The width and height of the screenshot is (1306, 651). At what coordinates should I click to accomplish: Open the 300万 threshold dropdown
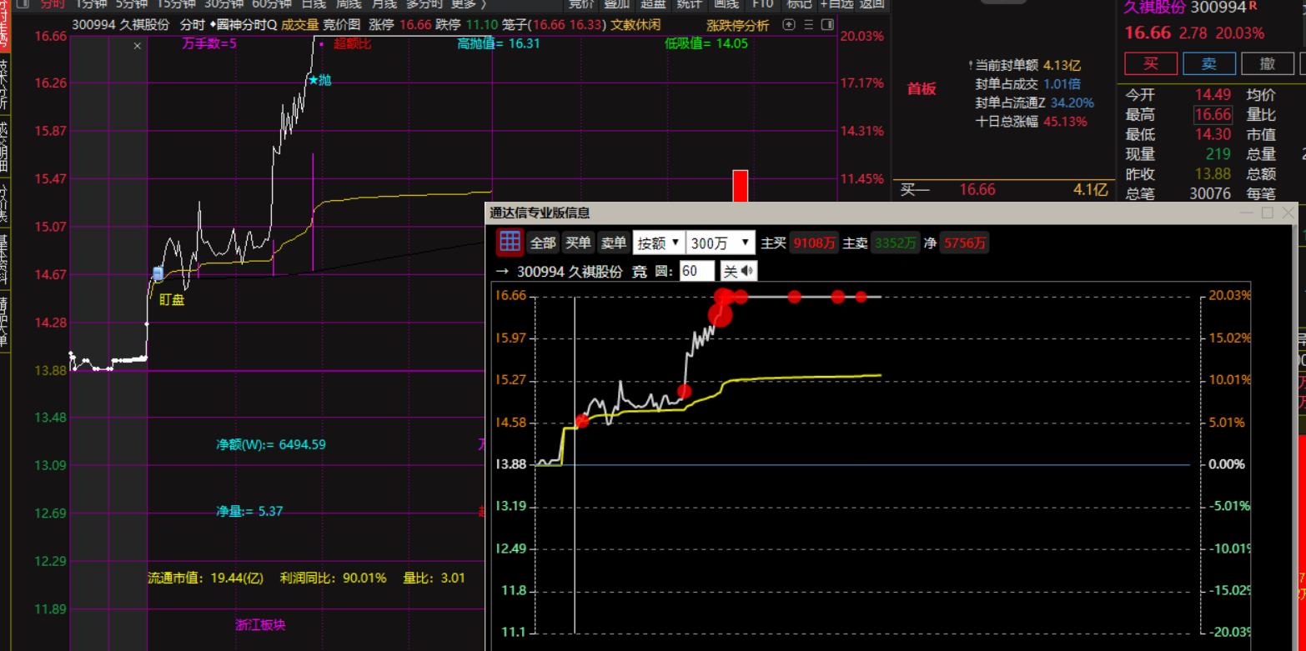721,243
